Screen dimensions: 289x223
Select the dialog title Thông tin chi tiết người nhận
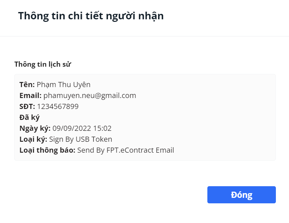[91, 16]
